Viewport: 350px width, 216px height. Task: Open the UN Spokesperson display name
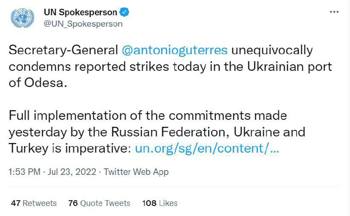[x=80, y=13]
